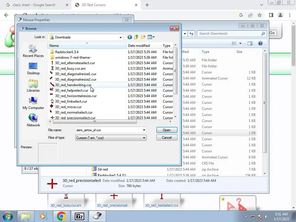Open the Windows Start menu

[x=8, y=216]
